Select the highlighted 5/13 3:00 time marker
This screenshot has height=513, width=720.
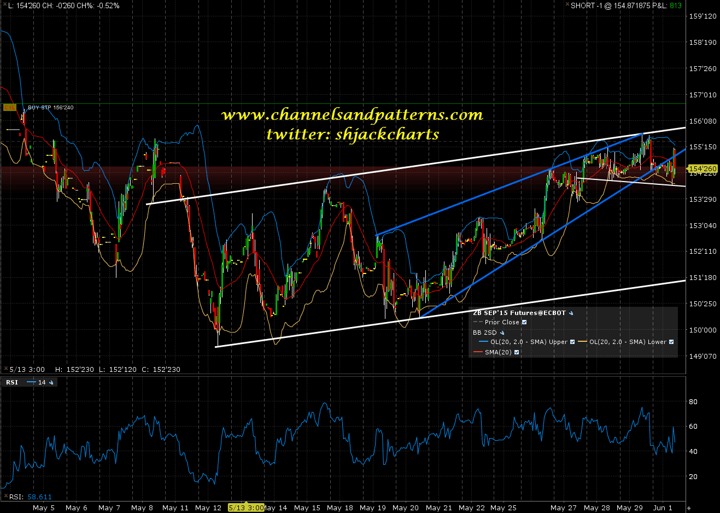[x=246, y=508]
